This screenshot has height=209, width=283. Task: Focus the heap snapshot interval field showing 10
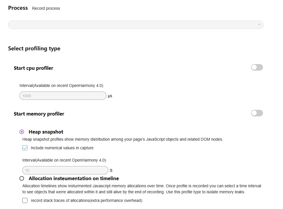(65, 170)
